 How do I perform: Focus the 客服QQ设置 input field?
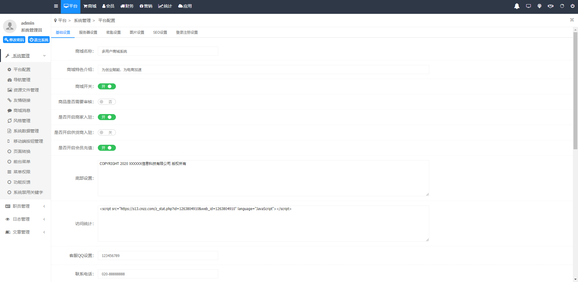click(158, 256)
